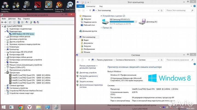Open Справка menu in Device Manager
This screenshot has height=110, width=197.
click(26, 19)
